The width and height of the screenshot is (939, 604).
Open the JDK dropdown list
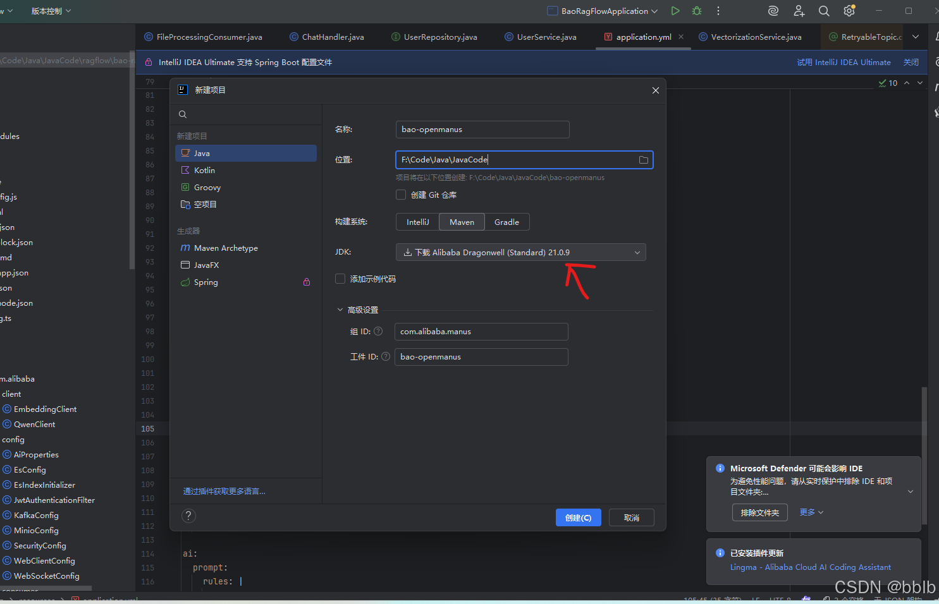coord(521,252)
